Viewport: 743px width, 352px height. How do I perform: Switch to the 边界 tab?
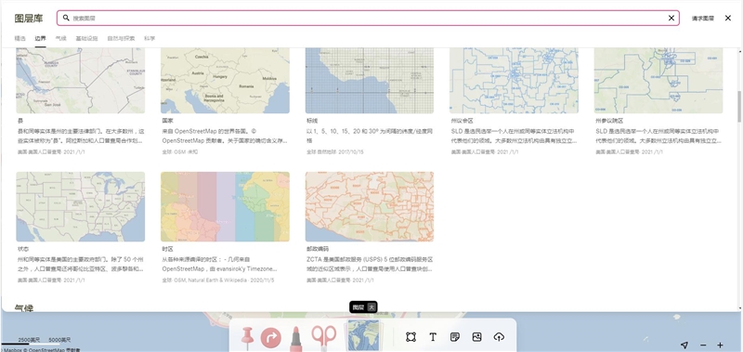coord(40,38)
